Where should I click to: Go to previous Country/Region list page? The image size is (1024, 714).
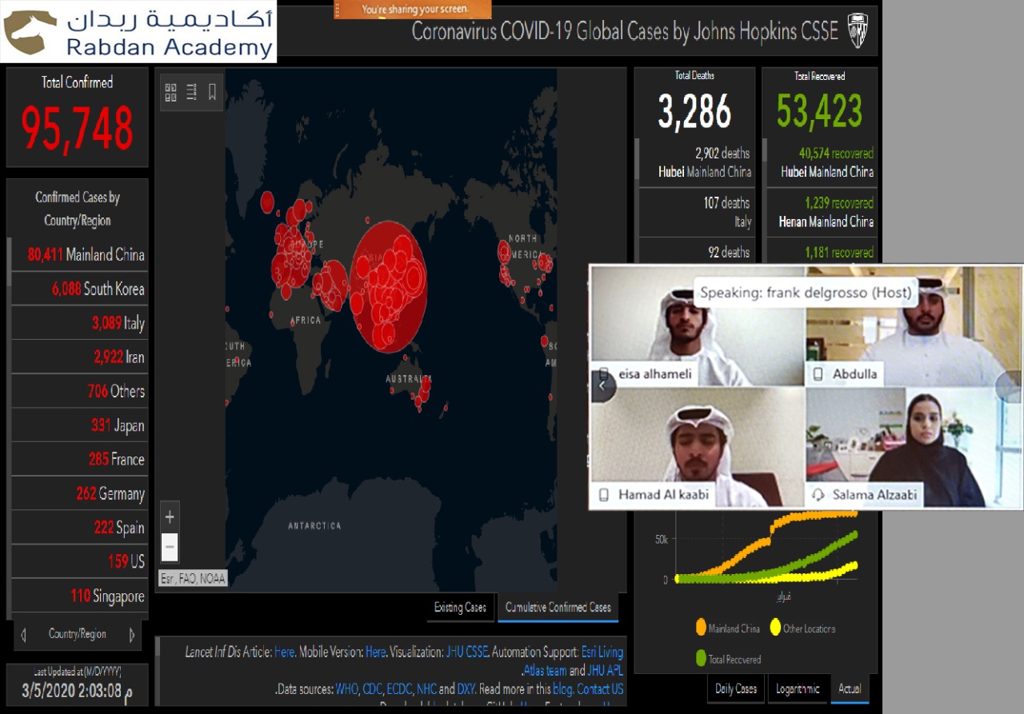23,635
